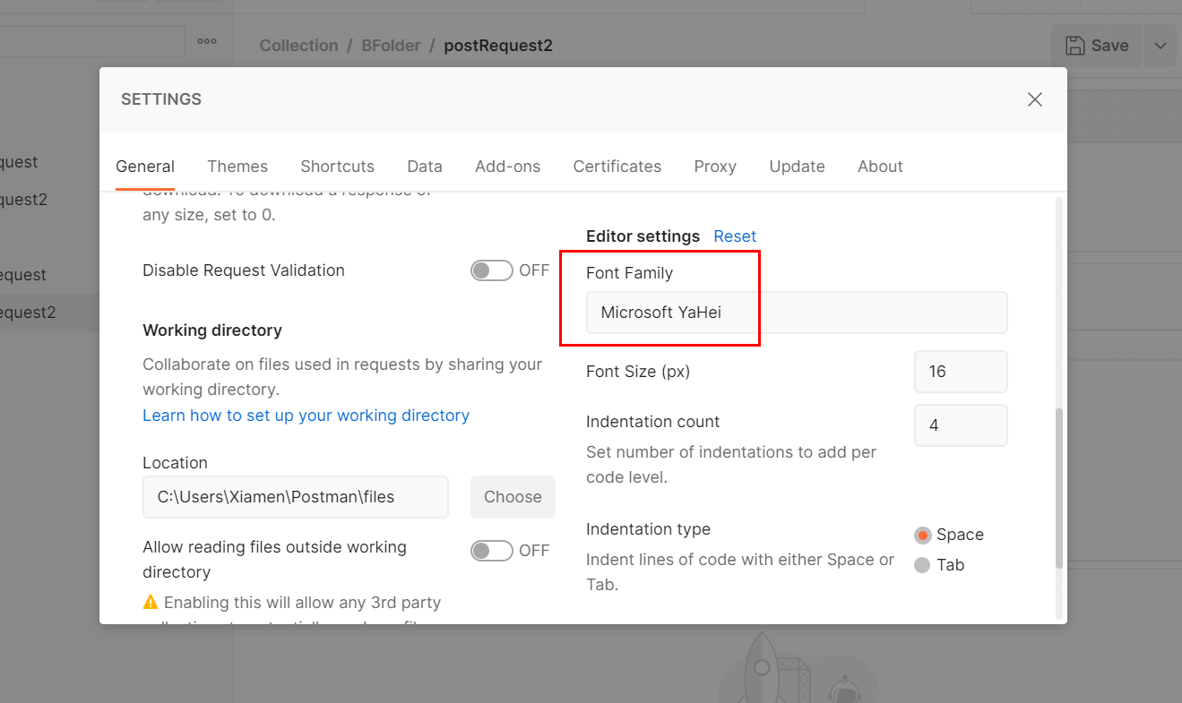
Task: Click the Font Size input field
Action: pos(961,372)
